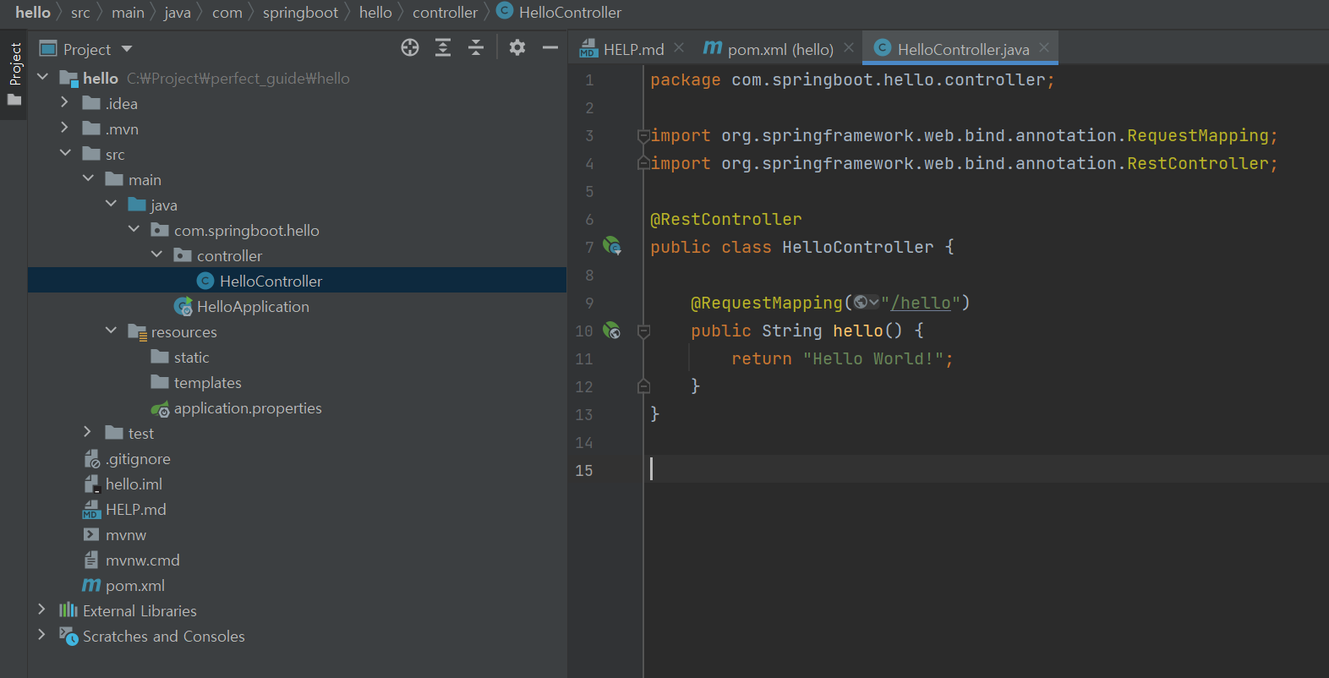This screenshot has width=1329, height=678.
Task: Click the fold end marker on line 4
Action: click(643, 163)
